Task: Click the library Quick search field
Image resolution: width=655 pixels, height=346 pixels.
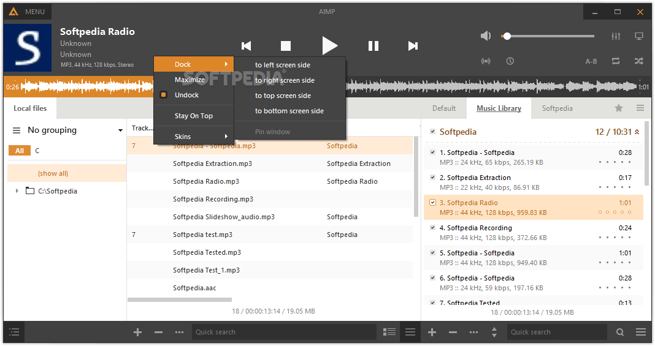Action: [x=284, y=333]
